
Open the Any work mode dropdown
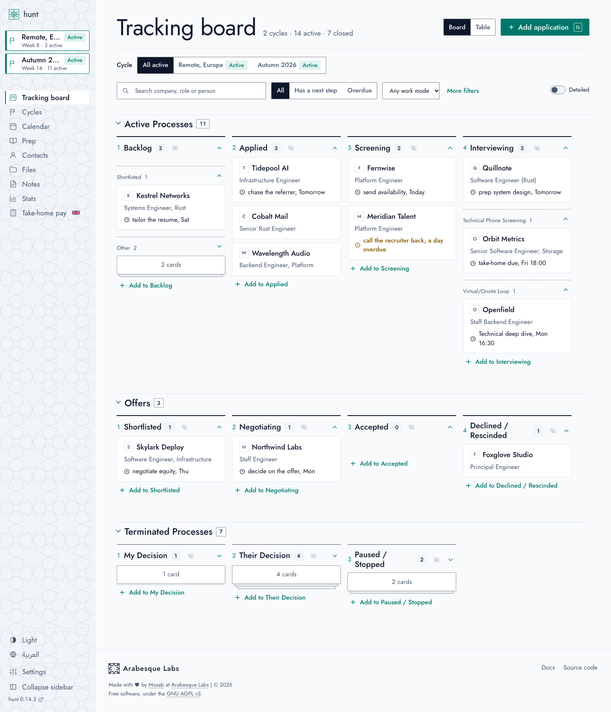click(411, 91)
